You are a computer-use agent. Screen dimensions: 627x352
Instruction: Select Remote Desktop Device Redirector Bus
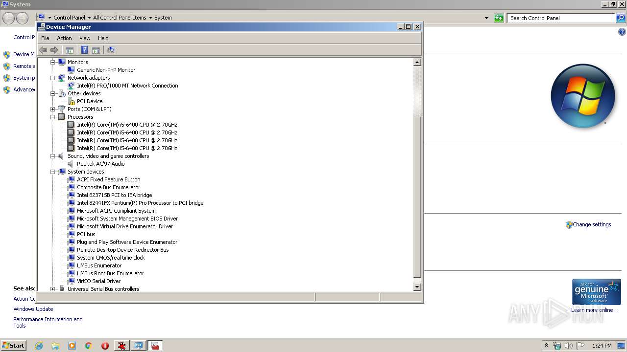(x=122, y=250)
